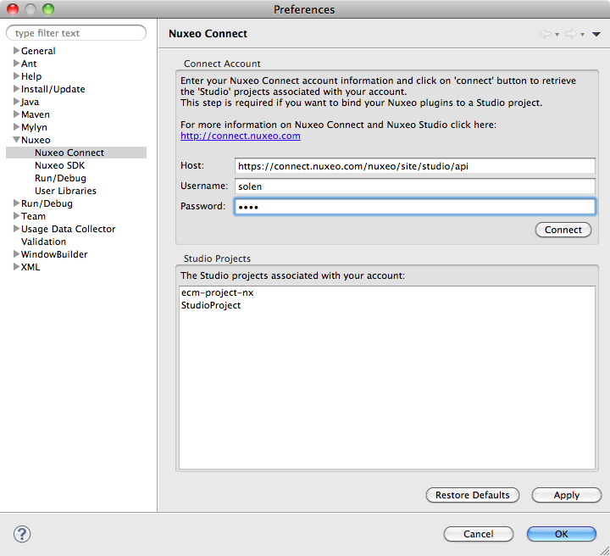Select the Mylyn category label
This screenshot has width=610, height=556.
34,127
